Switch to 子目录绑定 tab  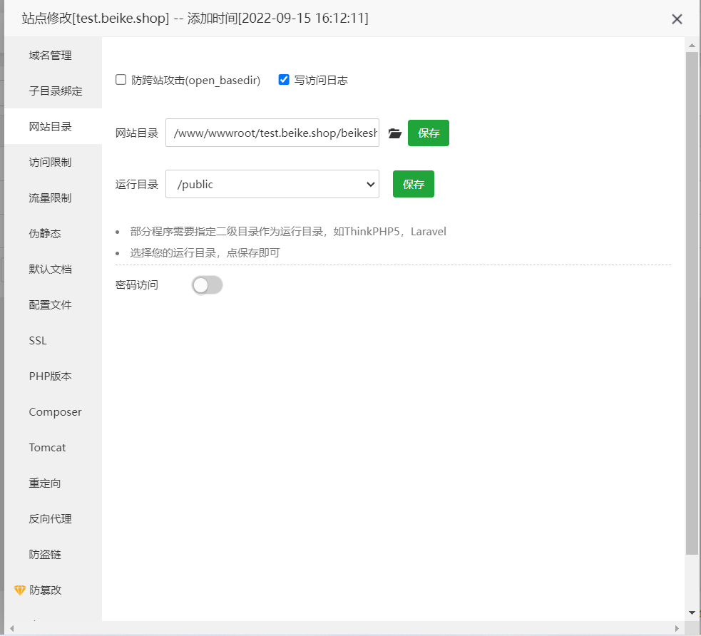click(53, 91)
